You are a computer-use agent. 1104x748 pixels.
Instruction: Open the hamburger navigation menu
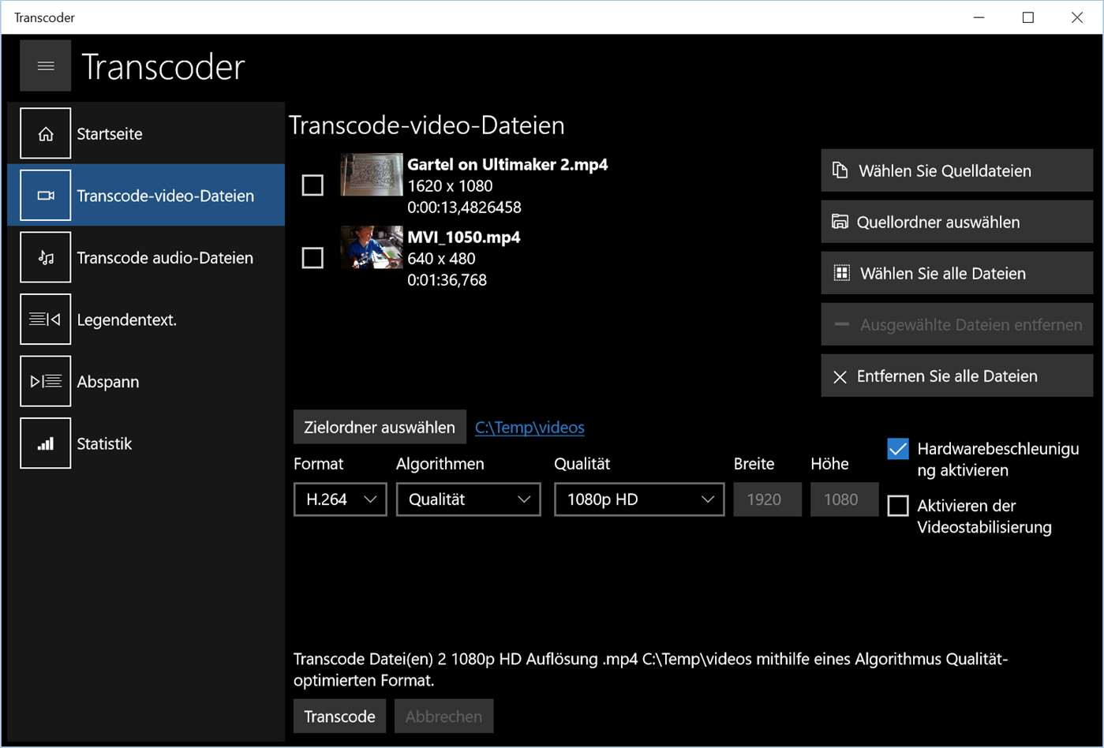pyautogui.click(x=45, y=66)
